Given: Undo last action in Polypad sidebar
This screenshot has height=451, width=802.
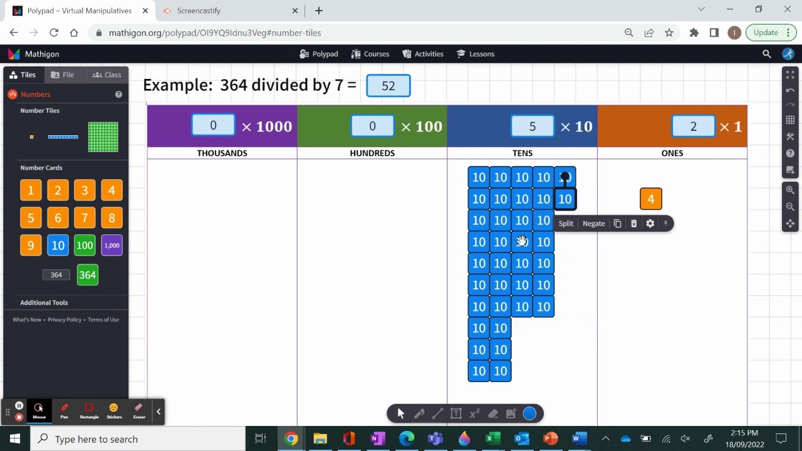Looking at the screenshot, I should coord(790,90).
